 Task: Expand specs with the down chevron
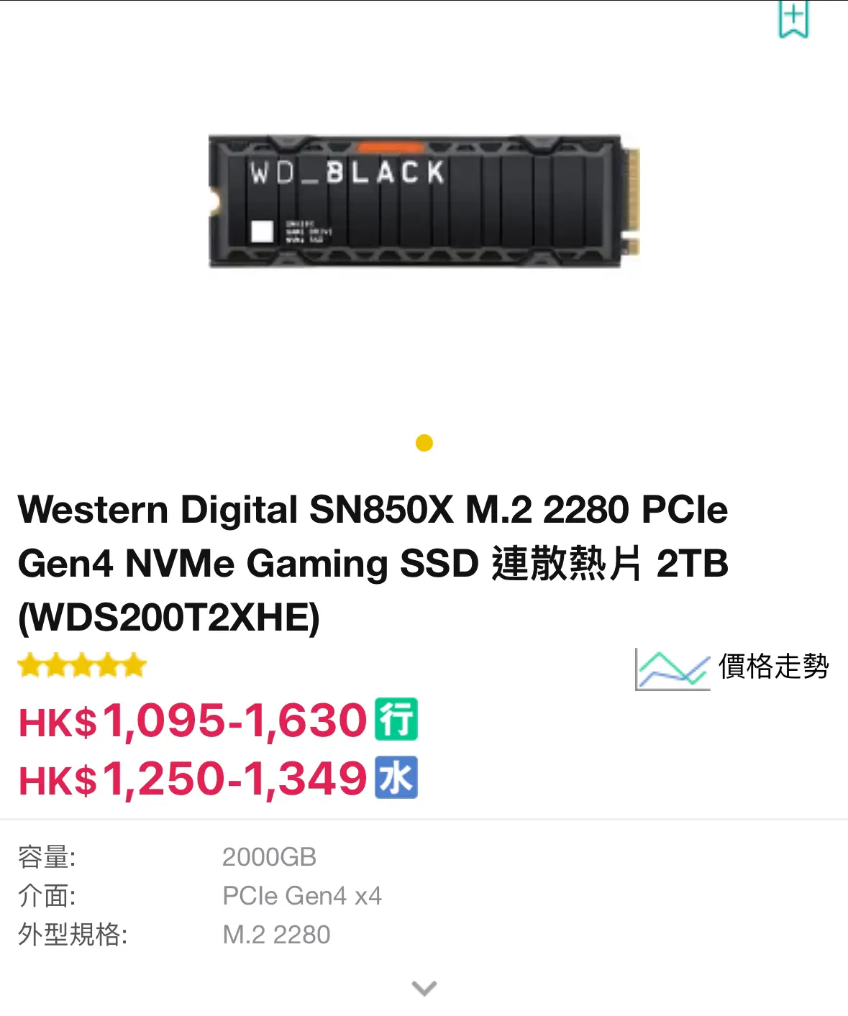pos(424,988)
